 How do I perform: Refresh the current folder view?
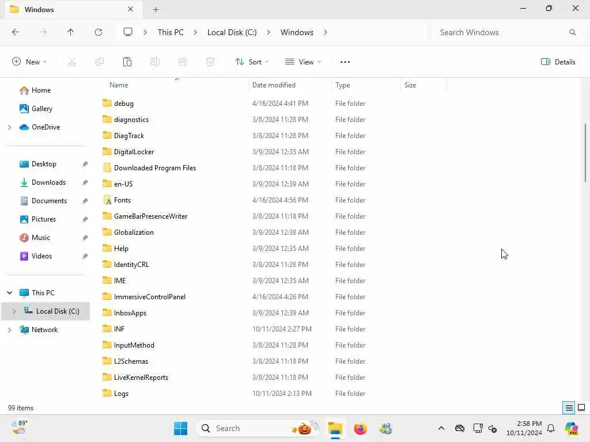coord(99,32)
